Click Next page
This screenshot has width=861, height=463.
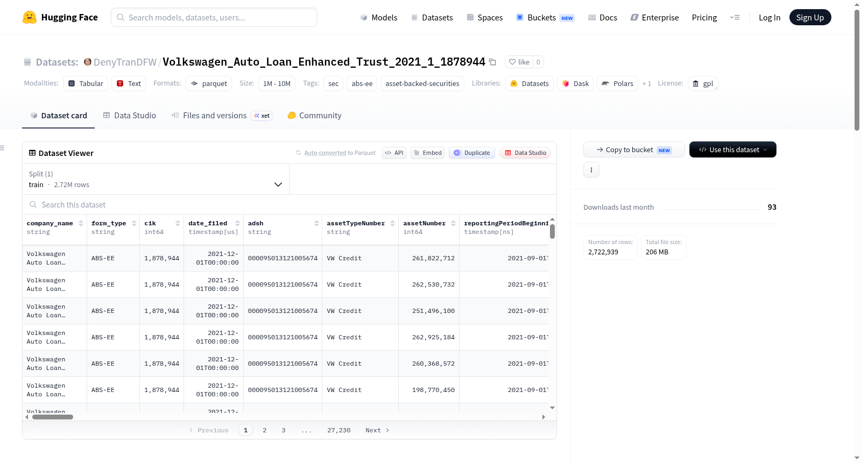coord(377,430)
